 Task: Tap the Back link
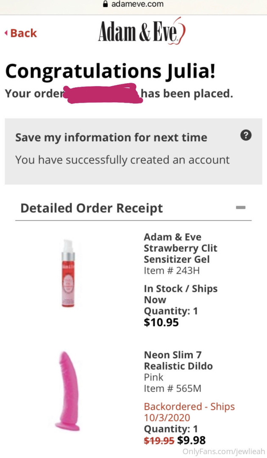[21, 33]
